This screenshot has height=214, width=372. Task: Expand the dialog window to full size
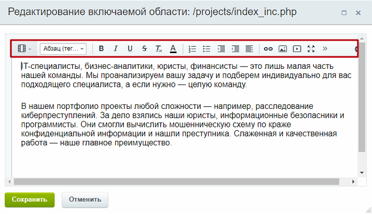344,13
